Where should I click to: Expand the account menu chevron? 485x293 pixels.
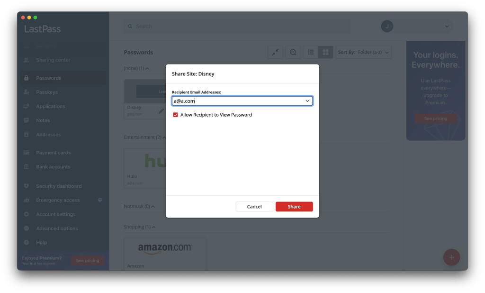click(x=447, y=27)
